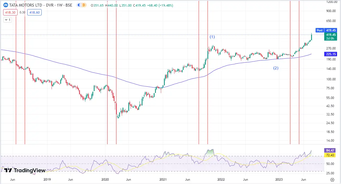Open the BSE exchange label in the symbol header
This screenshot has height=184, width=341.
tap(69, 5)
